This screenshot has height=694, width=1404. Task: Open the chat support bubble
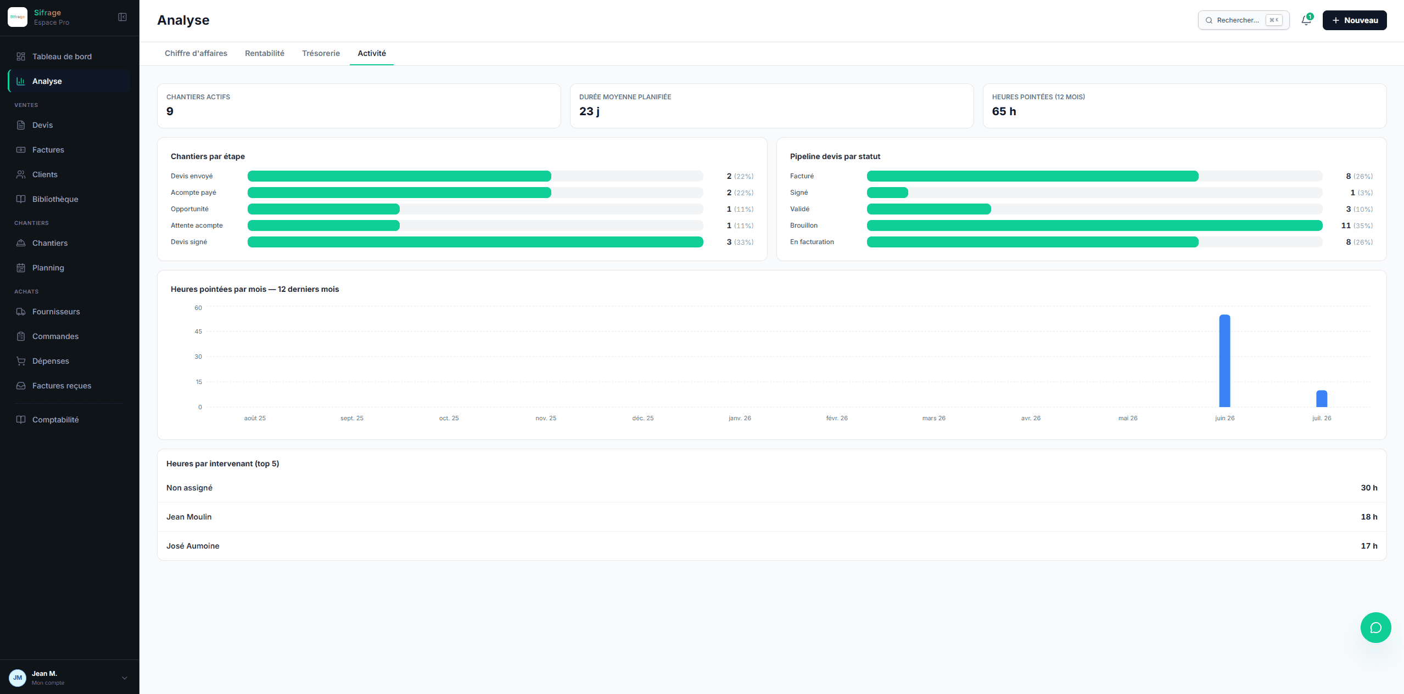pyautogui.click(x=1375, y=628)
